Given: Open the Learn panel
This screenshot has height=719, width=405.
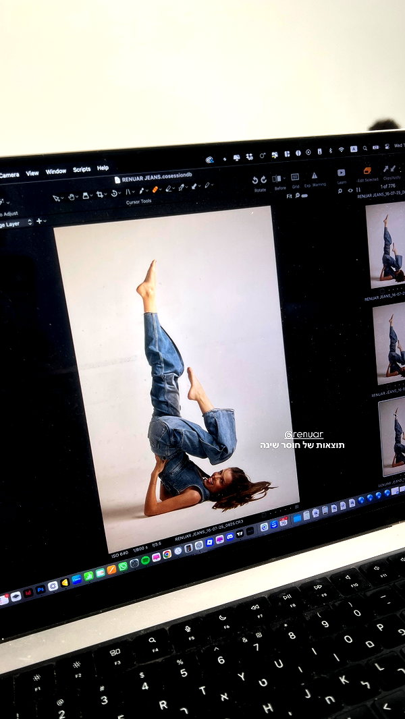Looking at the screenshot, I should pyautogui.click(x=342, y=173).
